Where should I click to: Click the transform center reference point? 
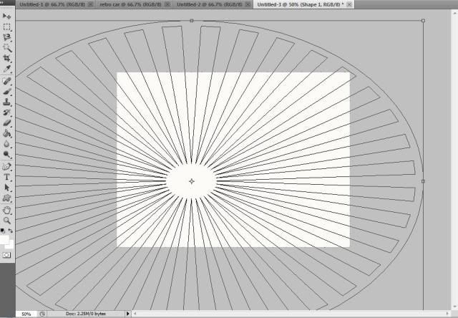tap(192, 181)
